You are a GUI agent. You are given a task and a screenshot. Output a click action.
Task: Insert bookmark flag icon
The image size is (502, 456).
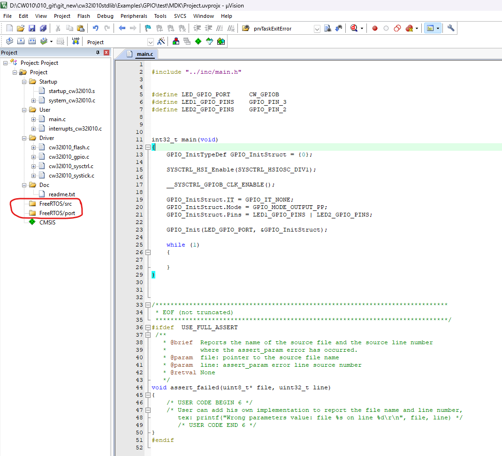[148, 28]
